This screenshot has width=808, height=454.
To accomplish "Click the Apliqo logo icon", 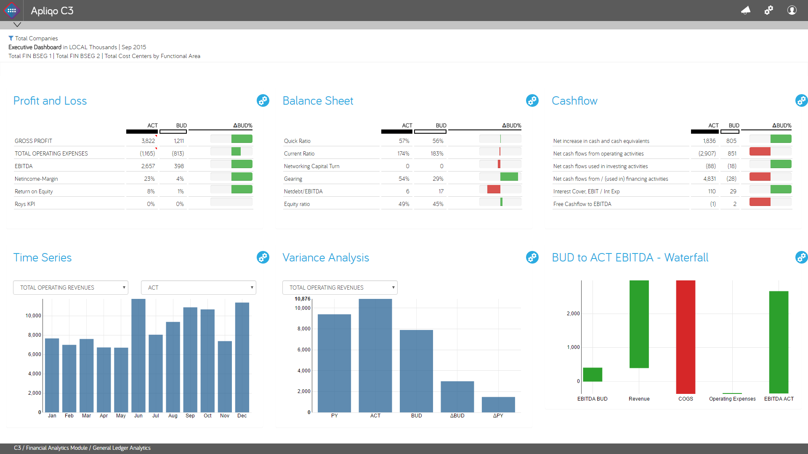I will 11,11.
